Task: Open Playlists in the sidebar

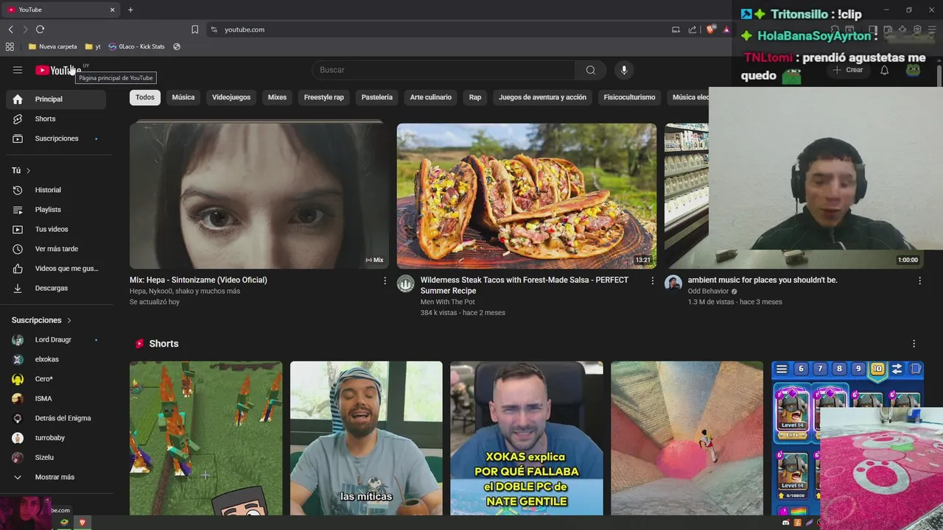Action: pyautogui.click(x=56, y=210)
